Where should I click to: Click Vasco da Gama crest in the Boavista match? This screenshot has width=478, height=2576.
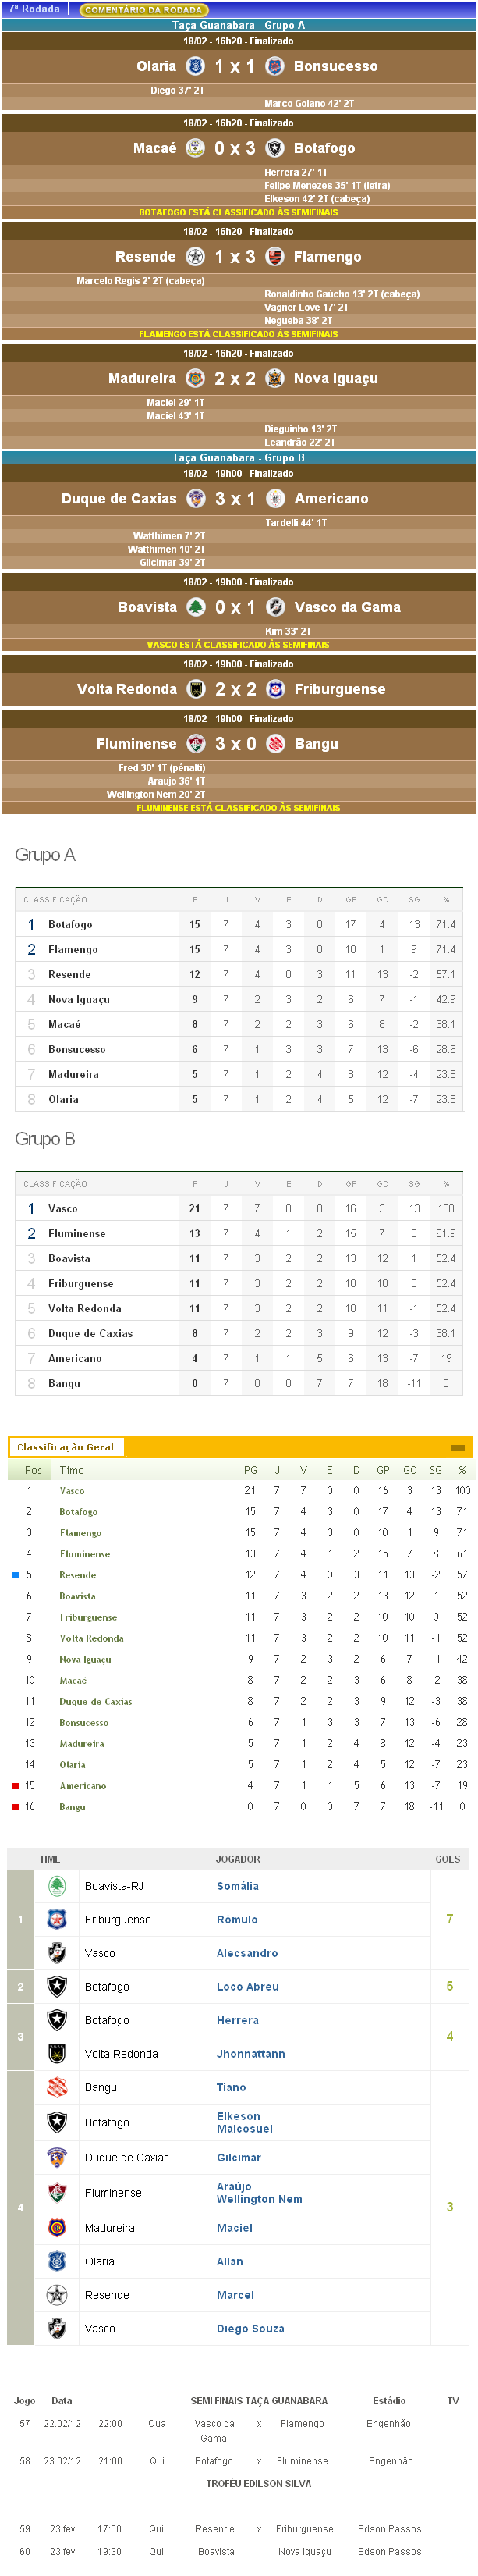(x=274, y=607)
